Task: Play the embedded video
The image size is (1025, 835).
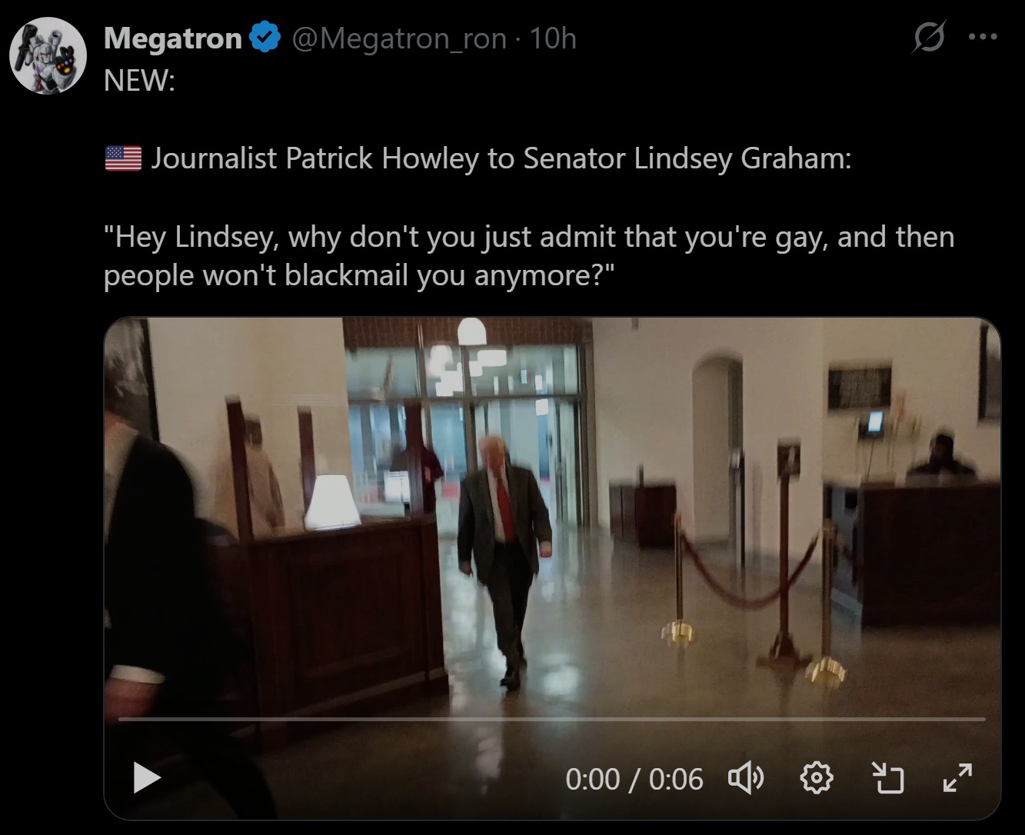Action: (x=147, y=777)
